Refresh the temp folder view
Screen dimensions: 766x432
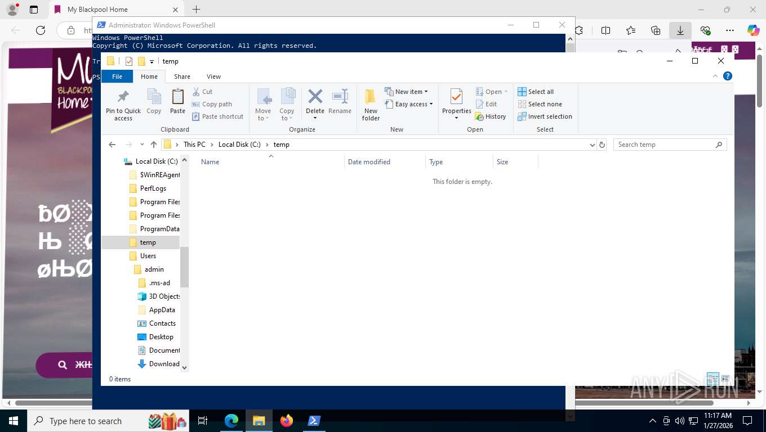(x=602, y=145)
